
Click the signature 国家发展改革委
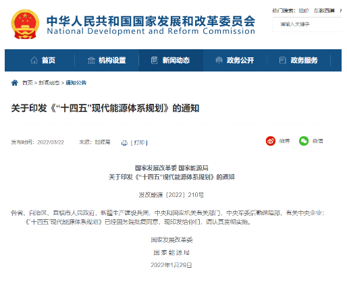click(x=171, y=240)
